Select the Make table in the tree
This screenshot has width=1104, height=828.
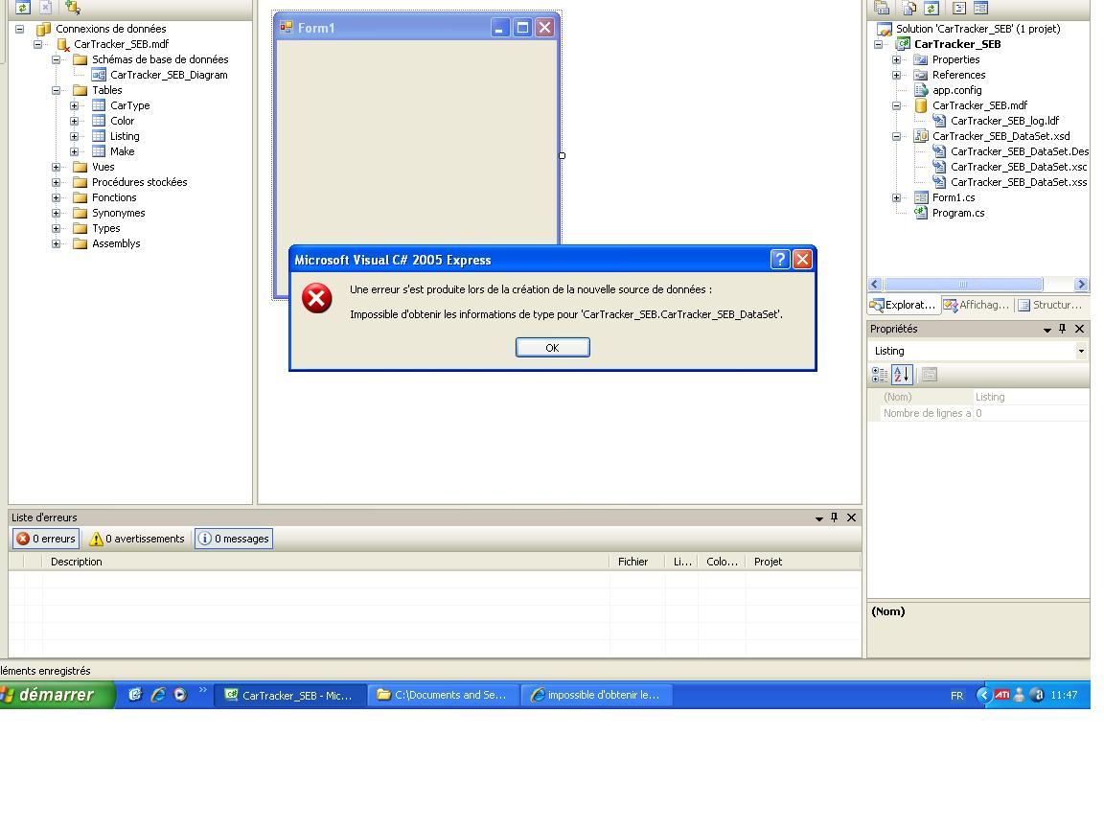click(122, 151)
